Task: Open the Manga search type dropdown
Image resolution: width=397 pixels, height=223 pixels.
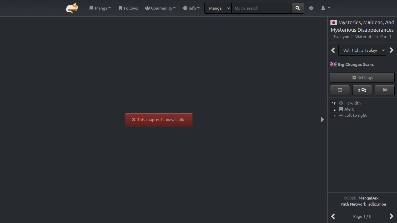Action: (x=218, y=8)
